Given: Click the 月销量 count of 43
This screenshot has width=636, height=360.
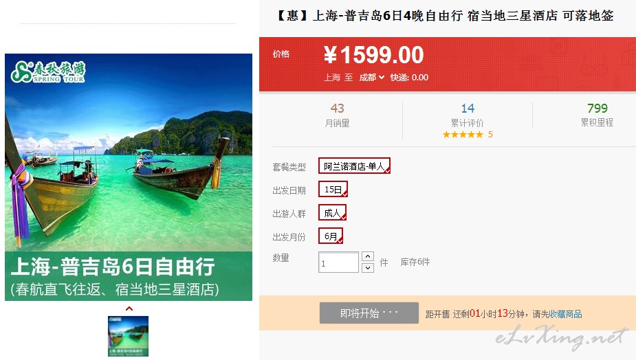Looking at the screenshot, I should click(x=337, y=109).
